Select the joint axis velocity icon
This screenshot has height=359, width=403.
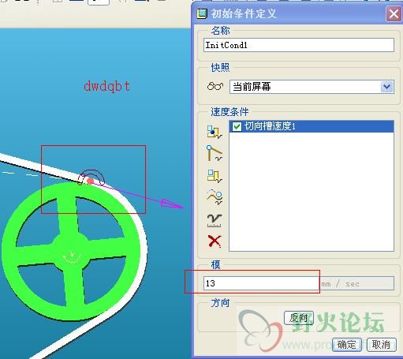pyautogui.click(x=215, y=153)
